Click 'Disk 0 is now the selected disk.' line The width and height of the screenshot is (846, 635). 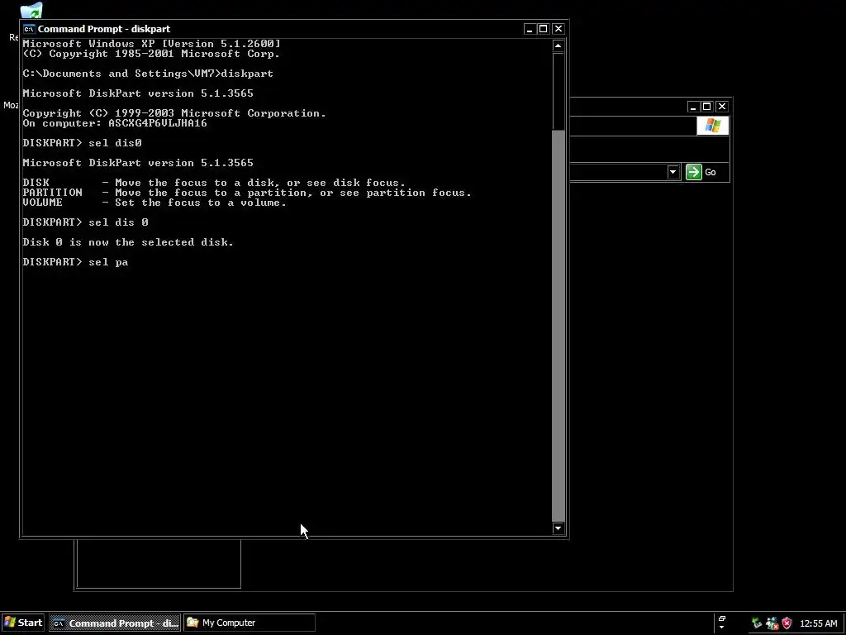click(128, 242)
